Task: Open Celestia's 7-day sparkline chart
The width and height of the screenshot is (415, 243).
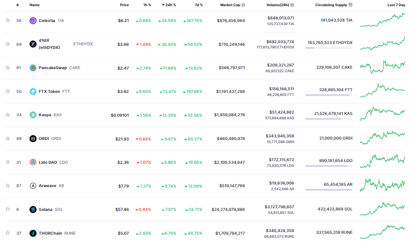Action: coord(382,20)
